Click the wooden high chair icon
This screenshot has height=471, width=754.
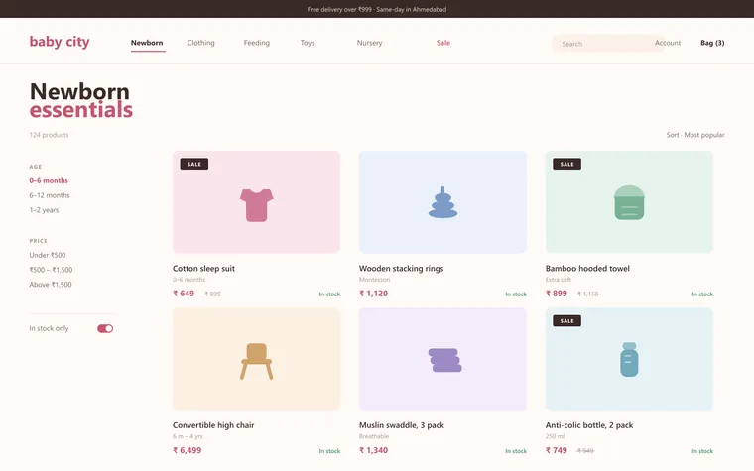[256, 361]
